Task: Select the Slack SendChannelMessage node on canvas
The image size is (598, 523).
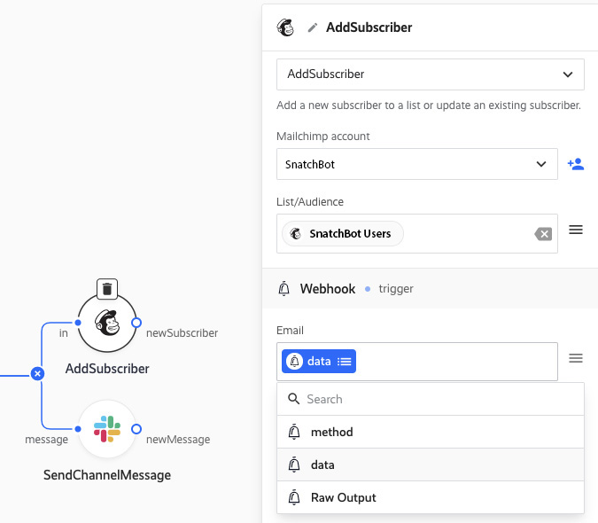Action: coord(107,429)
